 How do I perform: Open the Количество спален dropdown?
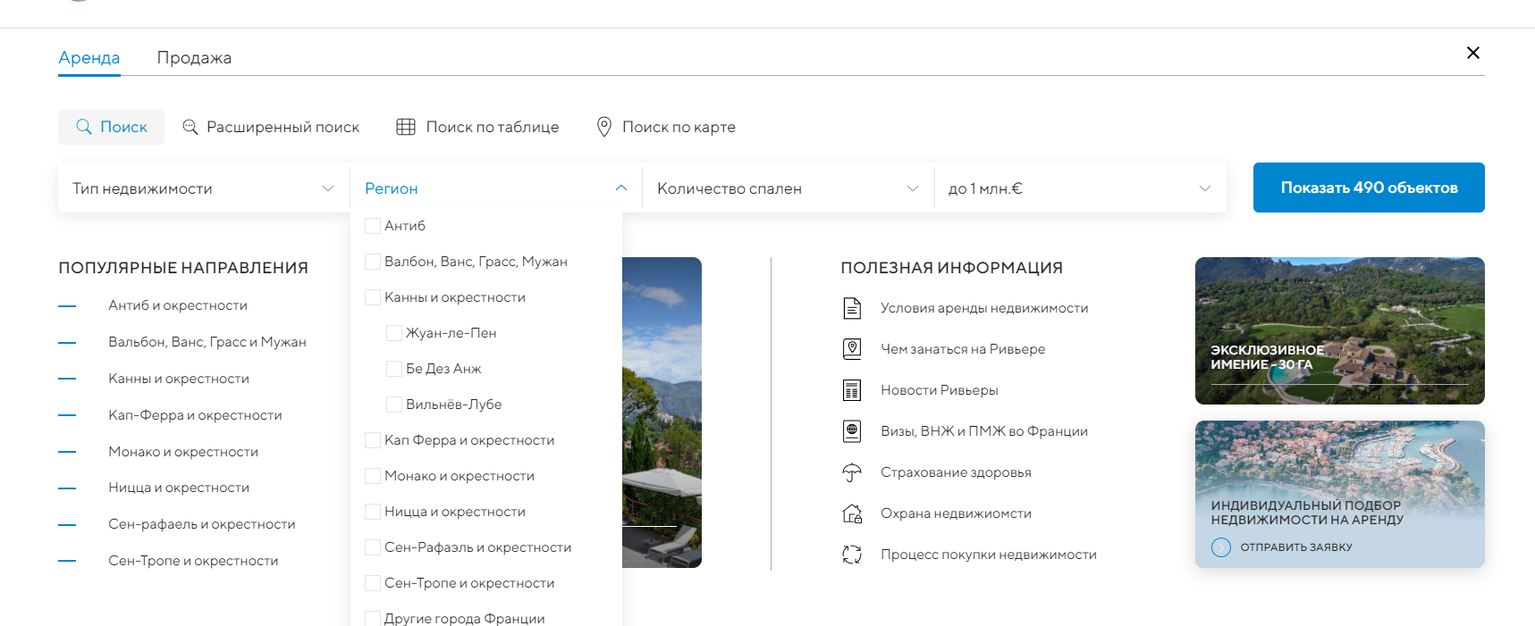pos(788,188)
